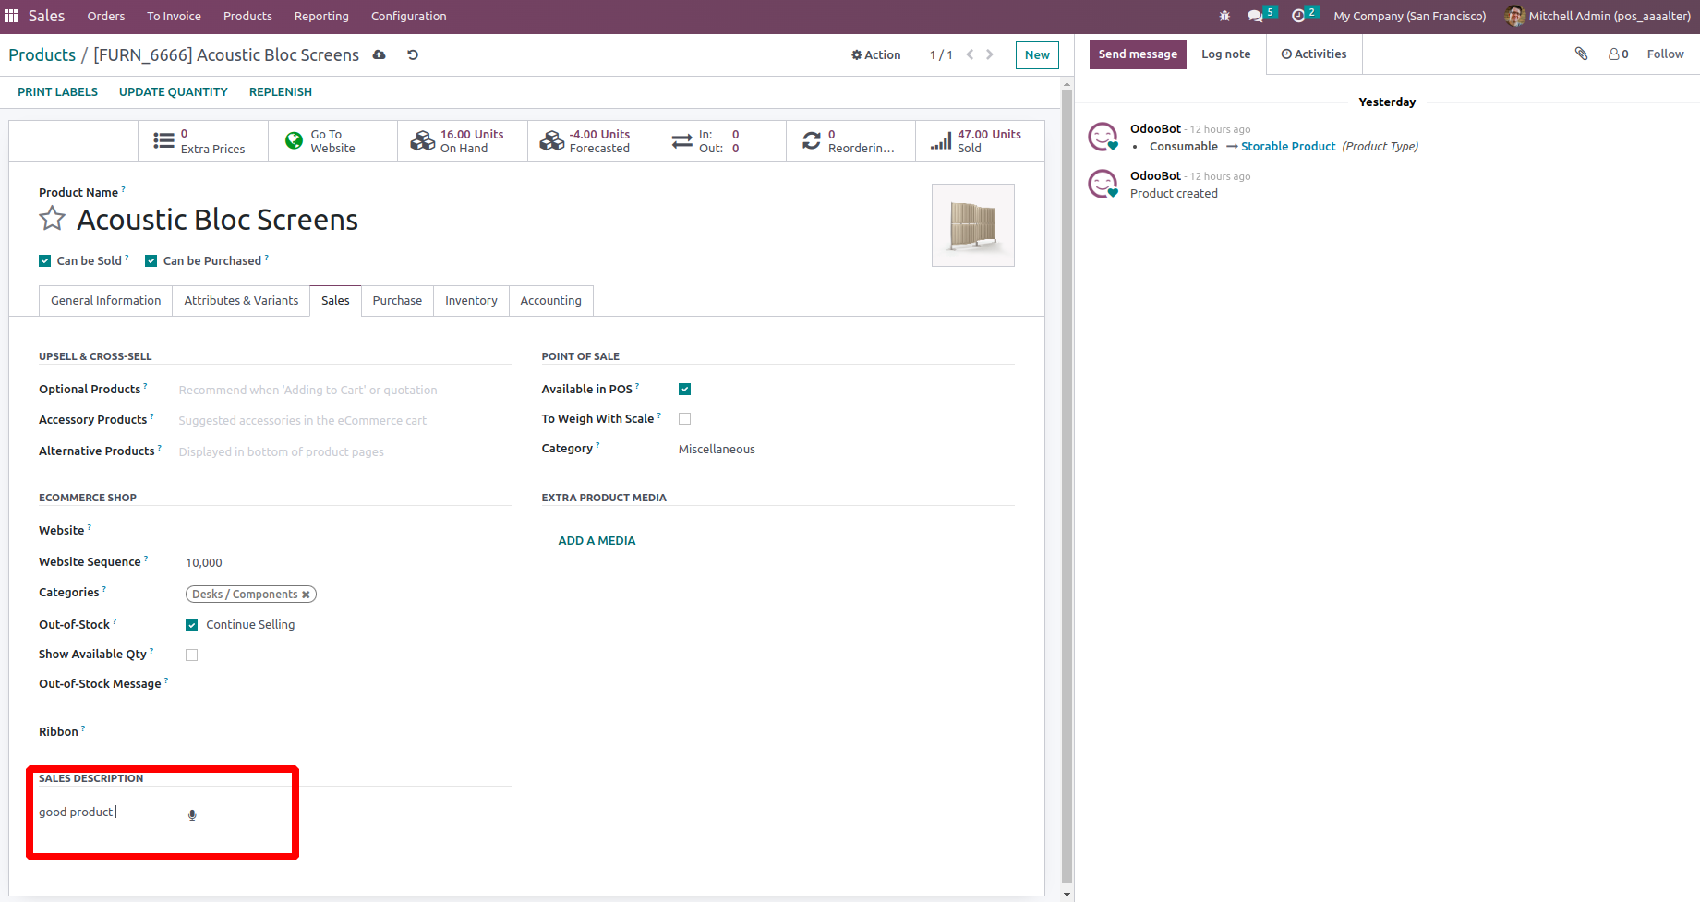The height and width of the screenshot is (902, 1700).
Task: Open -4.00 Units Forecasted stat
Action: click(592, 141)
